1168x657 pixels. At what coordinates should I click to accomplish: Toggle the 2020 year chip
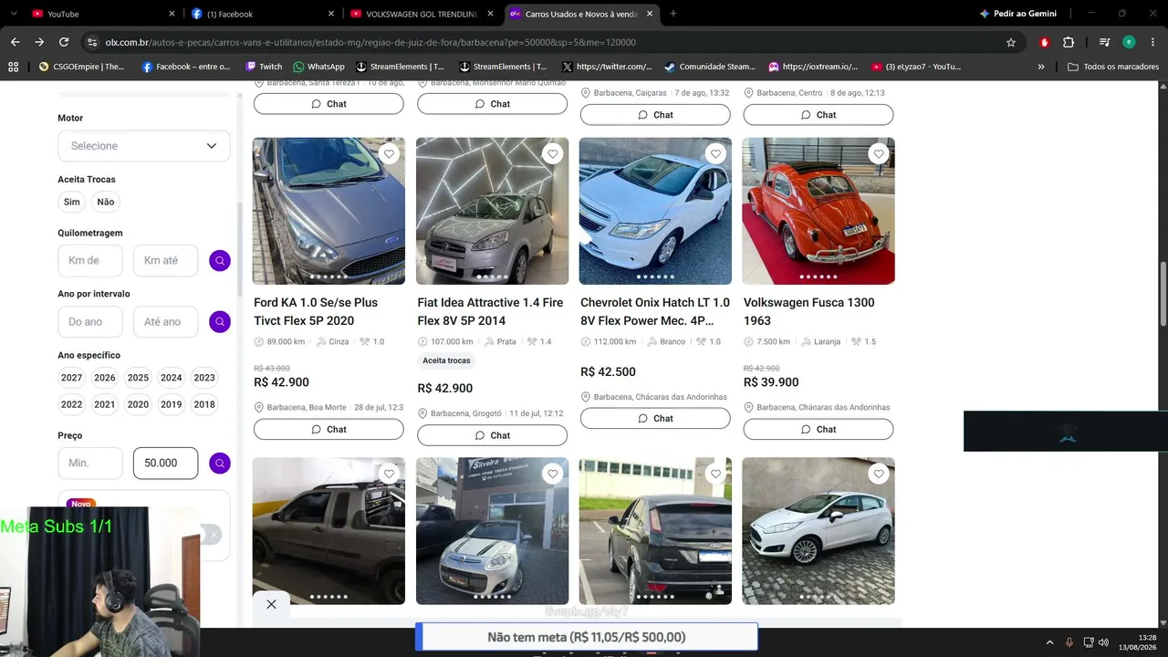point(138,404)
